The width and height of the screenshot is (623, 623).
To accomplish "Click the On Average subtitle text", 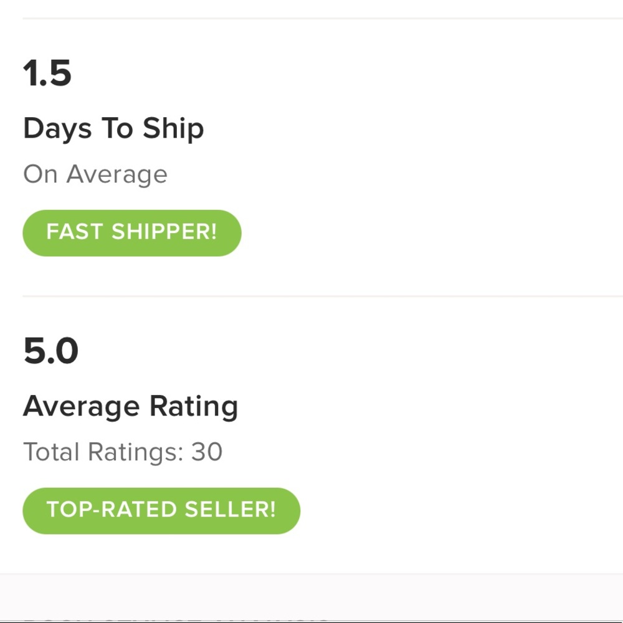I will click(95, 174).
